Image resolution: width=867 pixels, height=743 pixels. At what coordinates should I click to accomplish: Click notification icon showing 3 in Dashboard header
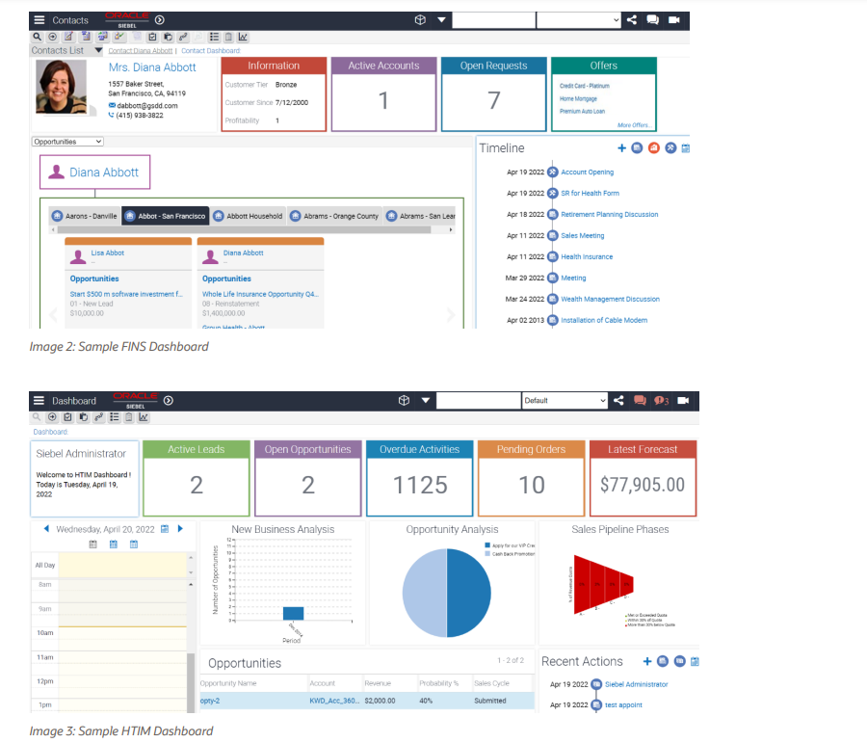coord(661,400)
